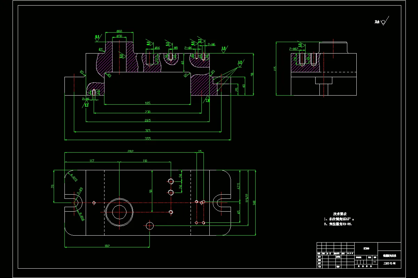Click the 技术要求 heading
Image resolution: width=418 pixels, height=278 pixels.
339,214
